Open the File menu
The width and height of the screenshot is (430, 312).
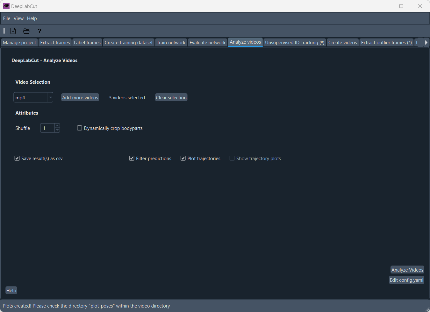click(x=7, y=18)
